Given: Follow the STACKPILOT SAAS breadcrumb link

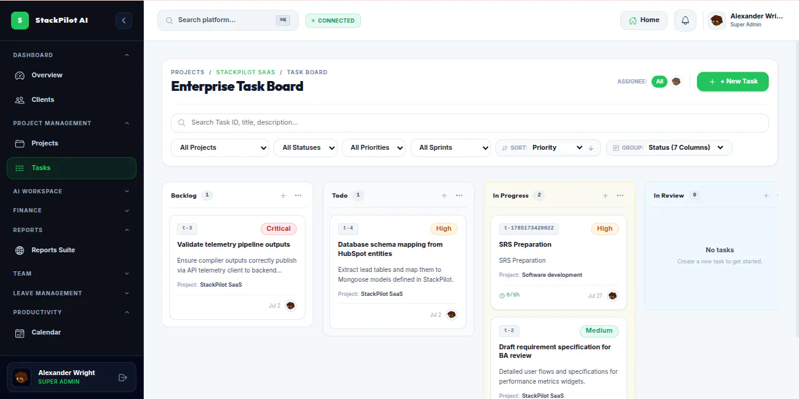Looking at the screenshot, I should point(246,72).
